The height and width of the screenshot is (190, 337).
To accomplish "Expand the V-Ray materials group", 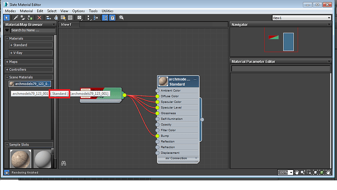I will click(31, 53).
